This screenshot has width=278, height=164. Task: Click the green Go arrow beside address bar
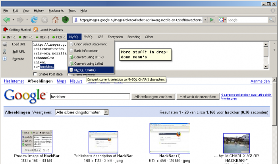[212, 20]
